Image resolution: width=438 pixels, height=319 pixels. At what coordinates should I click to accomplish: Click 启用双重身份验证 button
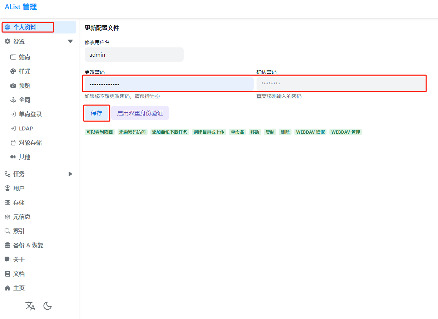[140, 113]
